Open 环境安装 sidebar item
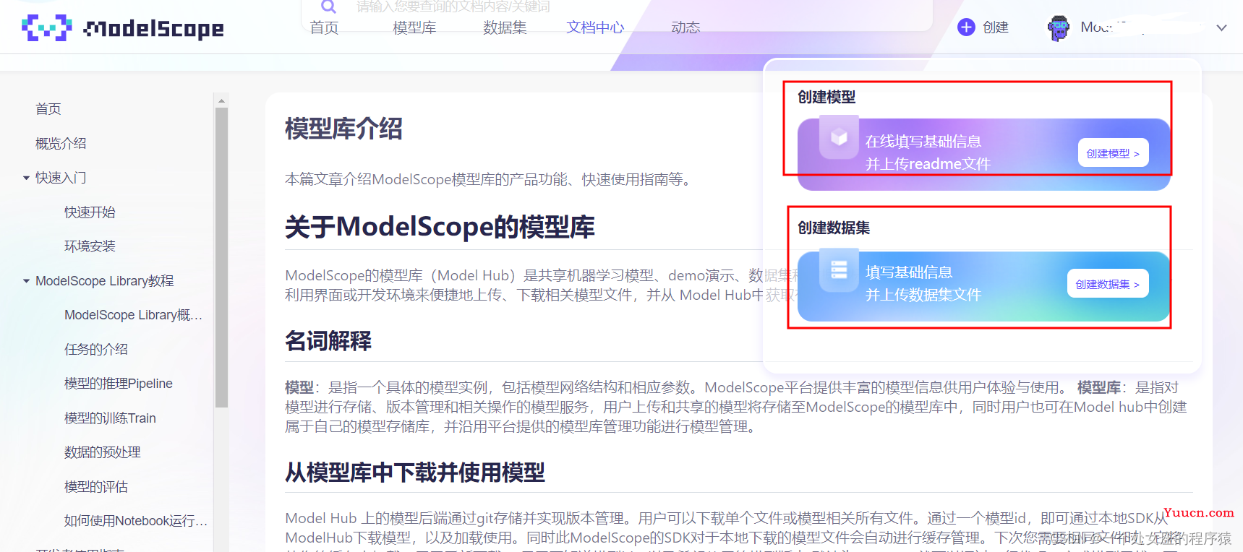Screen dimensions: 1243x552 click(x=90, y=246)
